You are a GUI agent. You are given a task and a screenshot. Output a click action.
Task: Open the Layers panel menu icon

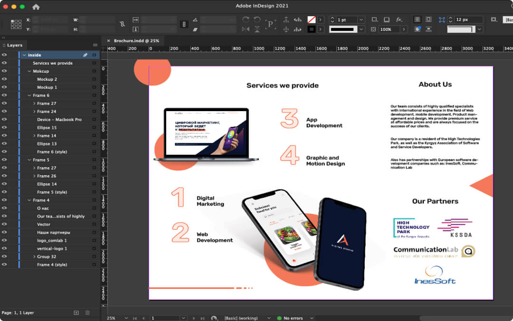(95, 45)
